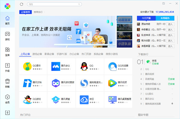Image resolution: width=180 pixels, height=119 pixels.
Task: Go to the 升级 upgrade page
Action: point(7,68)
